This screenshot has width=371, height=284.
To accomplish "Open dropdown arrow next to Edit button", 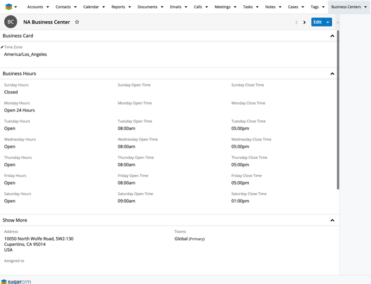I will point(328,22).
